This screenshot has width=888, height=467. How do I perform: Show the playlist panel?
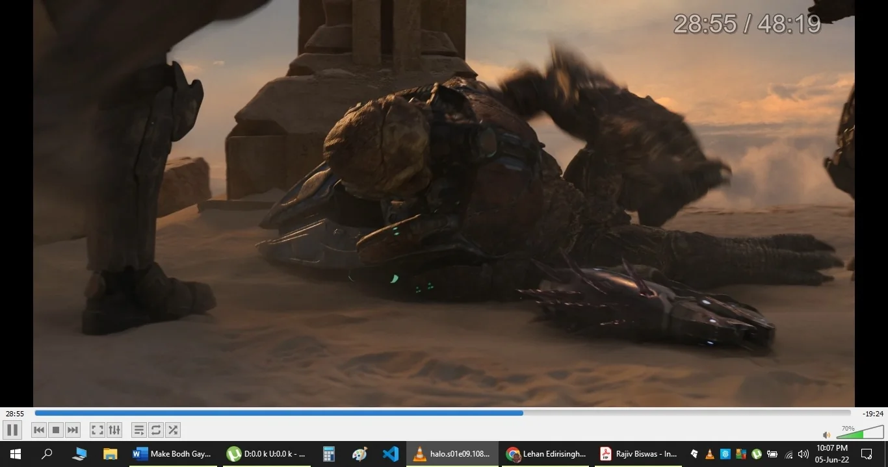point(139,430)
